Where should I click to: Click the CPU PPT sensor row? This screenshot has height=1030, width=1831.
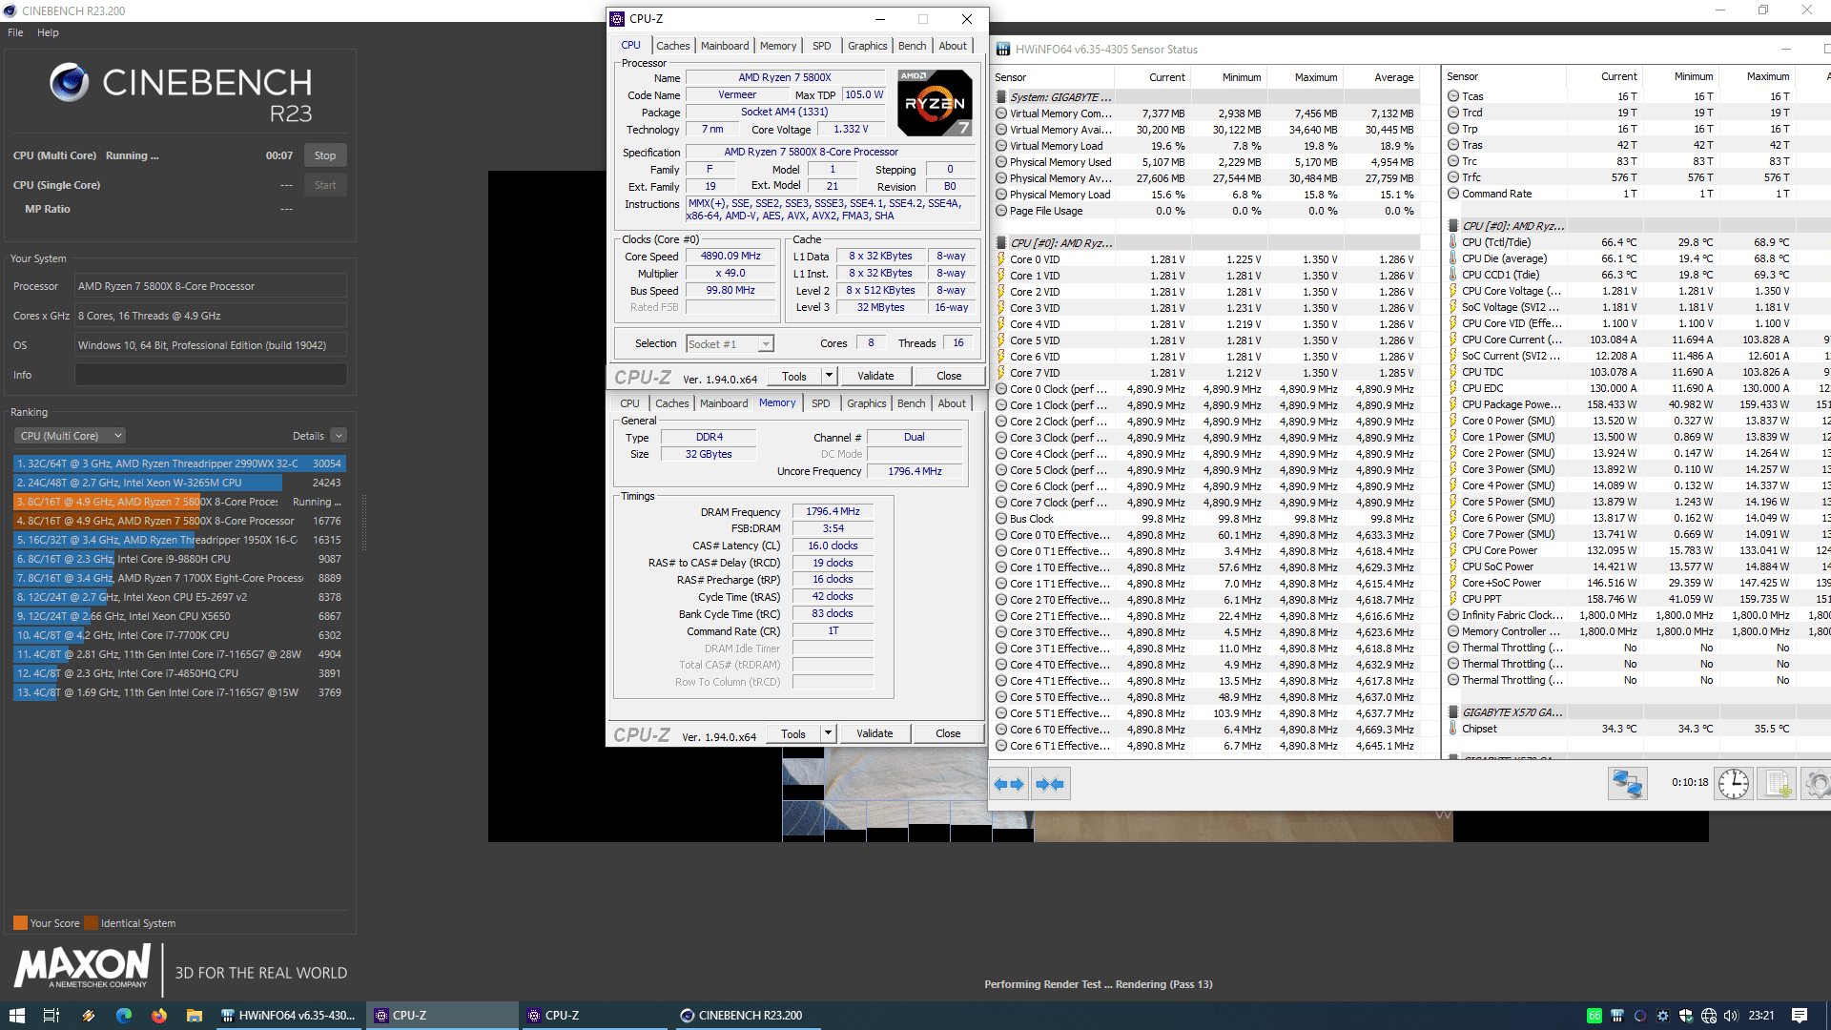pyautogui.click(x=1636, y=599)
